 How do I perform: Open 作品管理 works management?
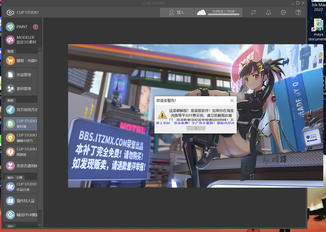tap(20, 75)
